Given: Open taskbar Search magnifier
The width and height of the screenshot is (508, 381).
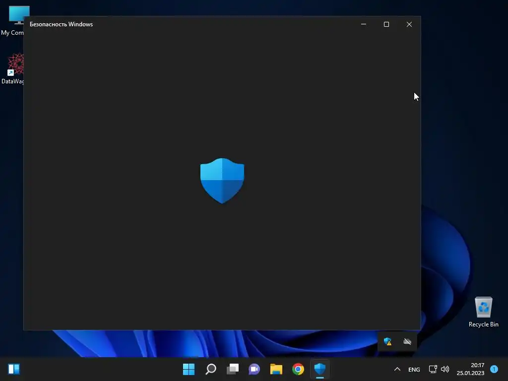Looking at the screenshot, I should click(x=210, y=369).
